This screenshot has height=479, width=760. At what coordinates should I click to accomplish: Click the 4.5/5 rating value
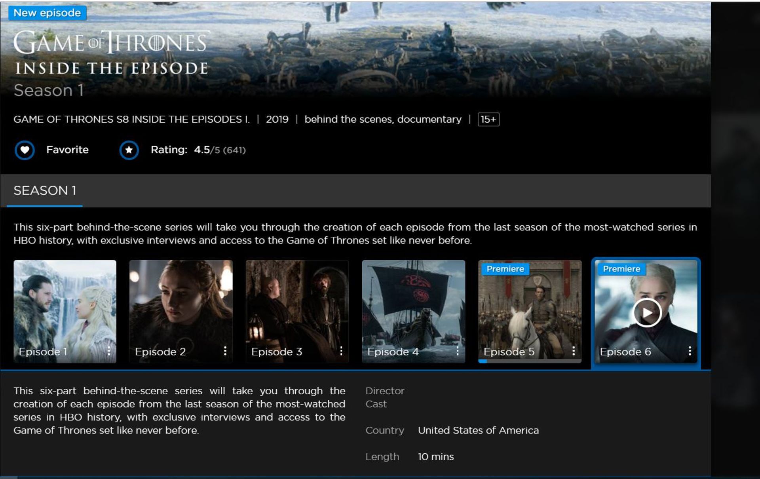tap(207, 150)
